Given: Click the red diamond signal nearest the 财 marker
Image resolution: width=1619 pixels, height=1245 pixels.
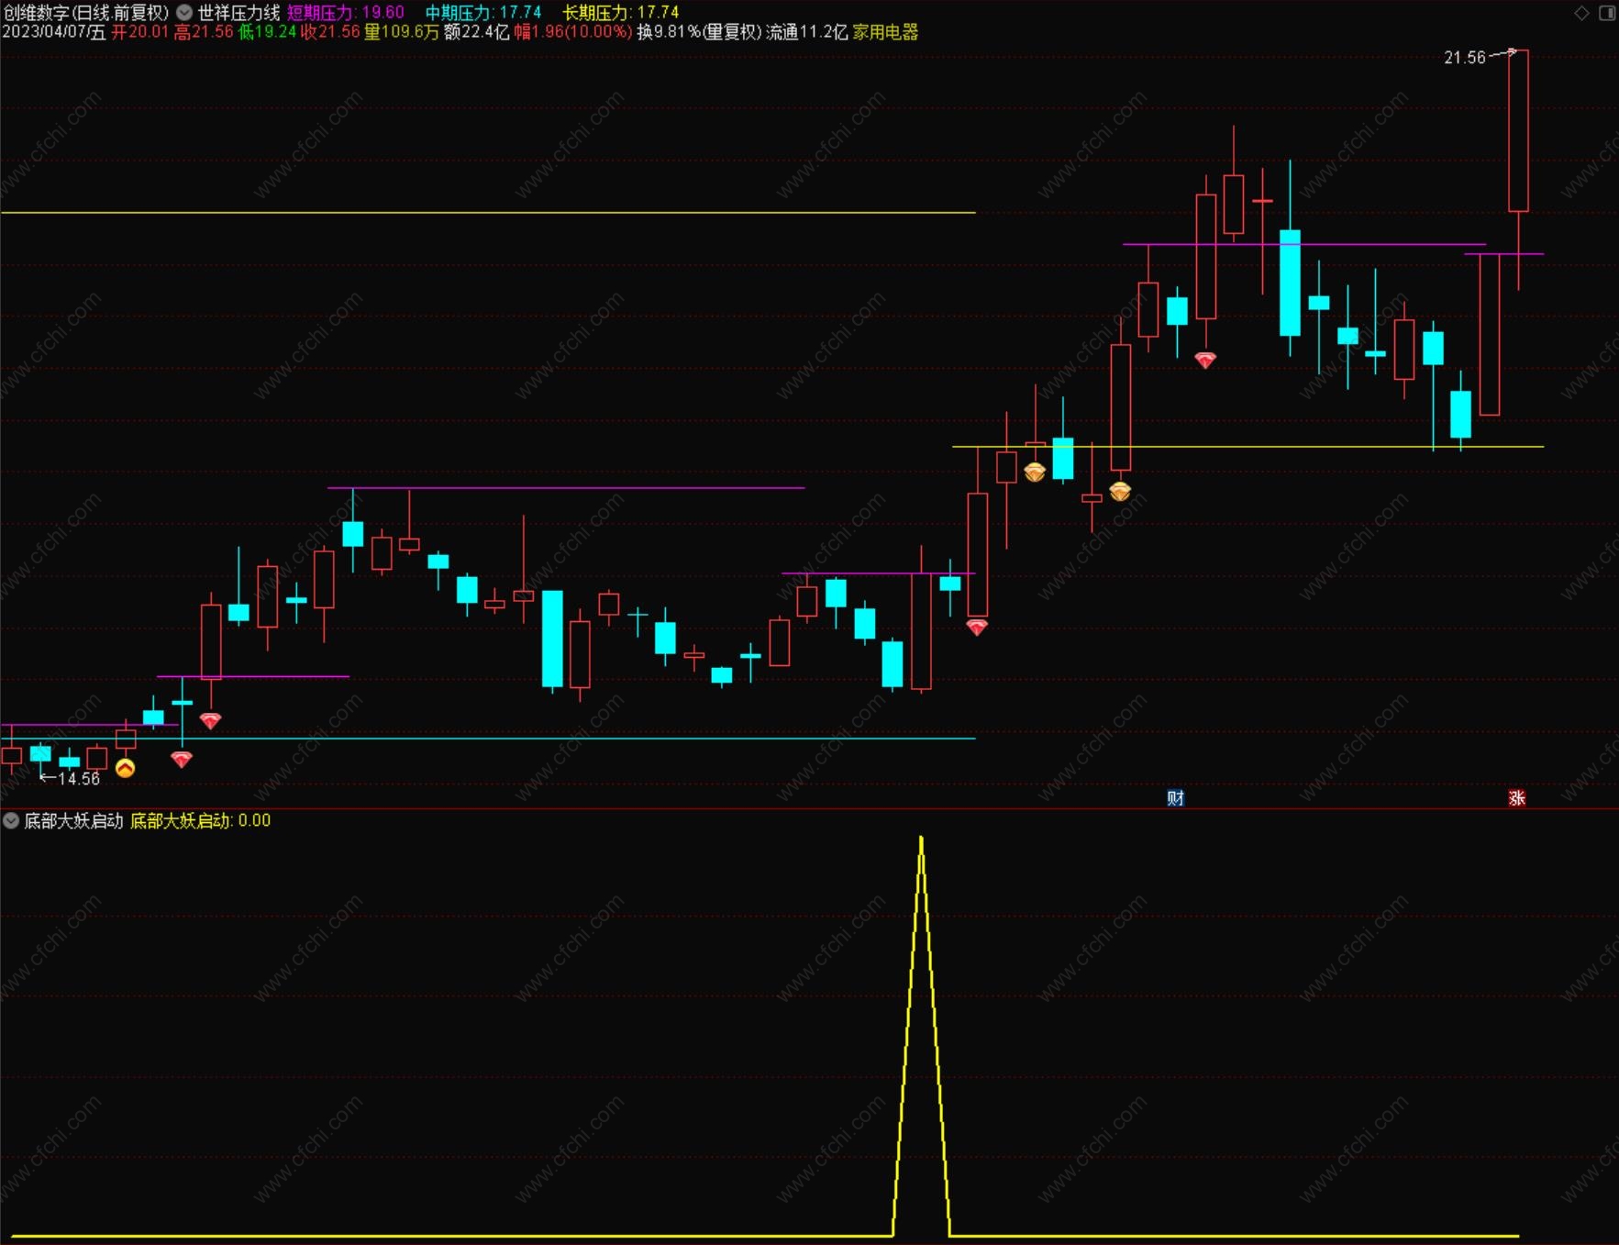Looking at the screenshot, I should pos(1205,361).
